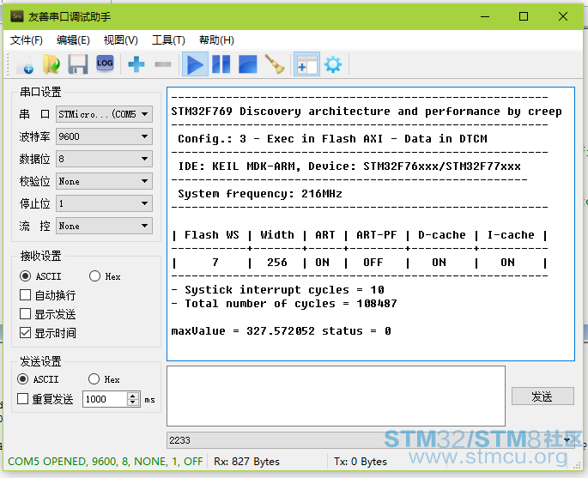
Task: Open the baud rate (波特率) 9600 dropdown
Action: [104, 136]
